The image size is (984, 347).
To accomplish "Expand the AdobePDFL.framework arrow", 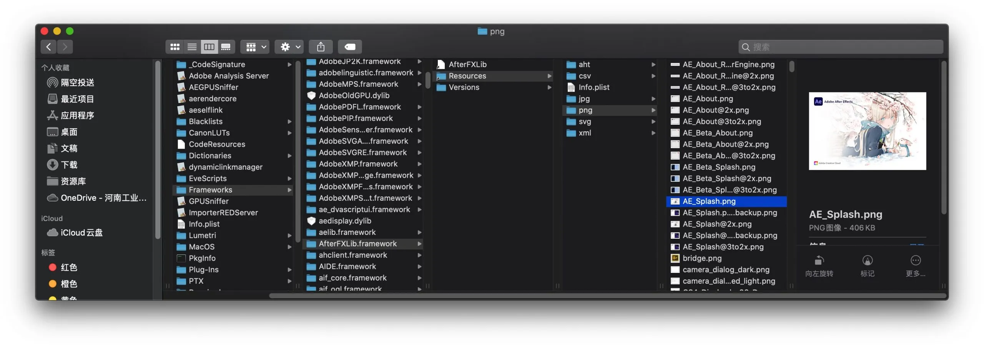I will (419, 107).
